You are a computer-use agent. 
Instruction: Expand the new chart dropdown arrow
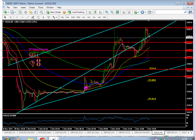[8, 12]
